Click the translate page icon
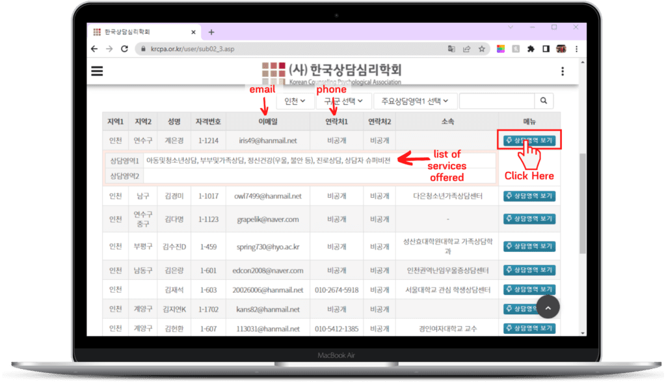The height and width of the screenshot is (382, 666). (x=451, y=49)
